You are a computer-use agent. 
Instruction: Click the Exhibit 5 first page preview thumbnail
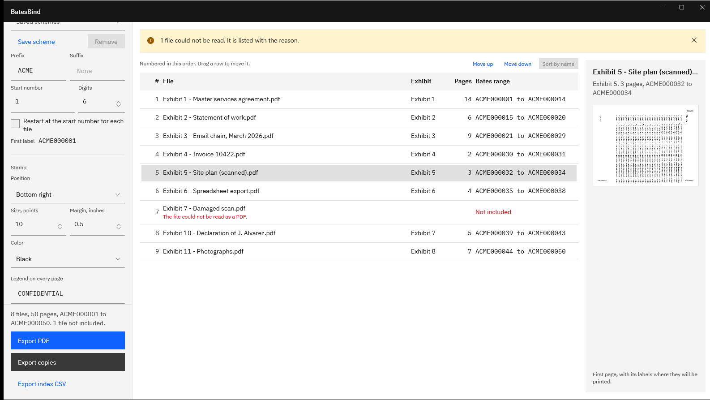(645, 146)
